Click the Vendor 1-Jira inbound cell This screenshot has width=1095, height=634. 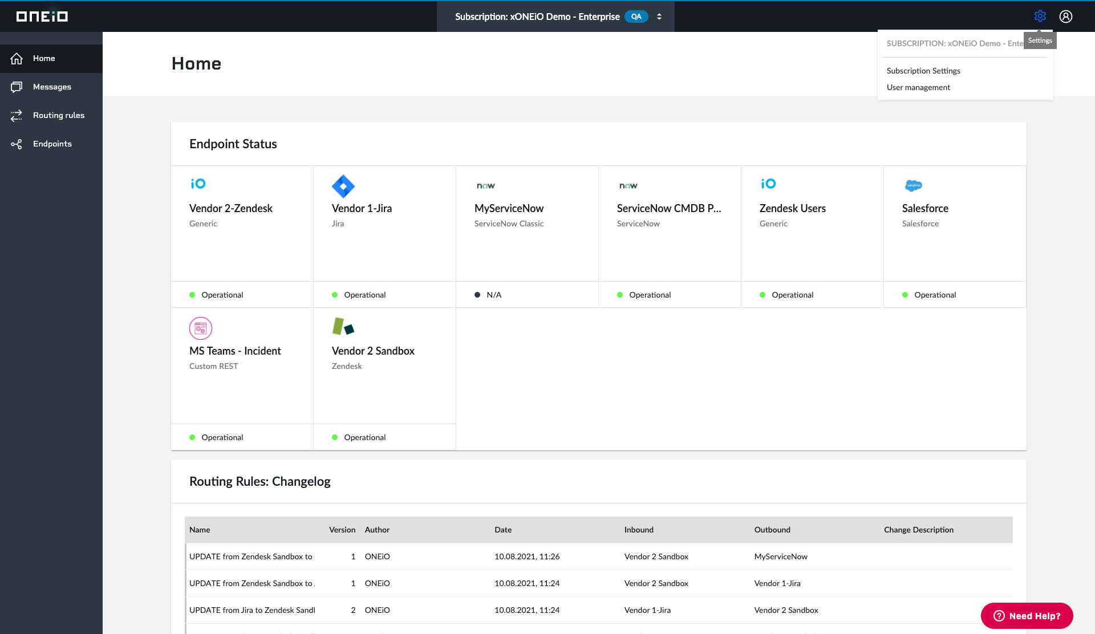(647, 610)
